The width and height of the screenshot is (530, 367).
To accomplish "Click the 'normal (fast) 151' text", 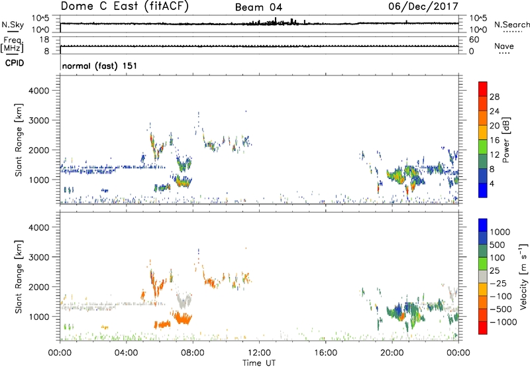I will tap(100, 66).
